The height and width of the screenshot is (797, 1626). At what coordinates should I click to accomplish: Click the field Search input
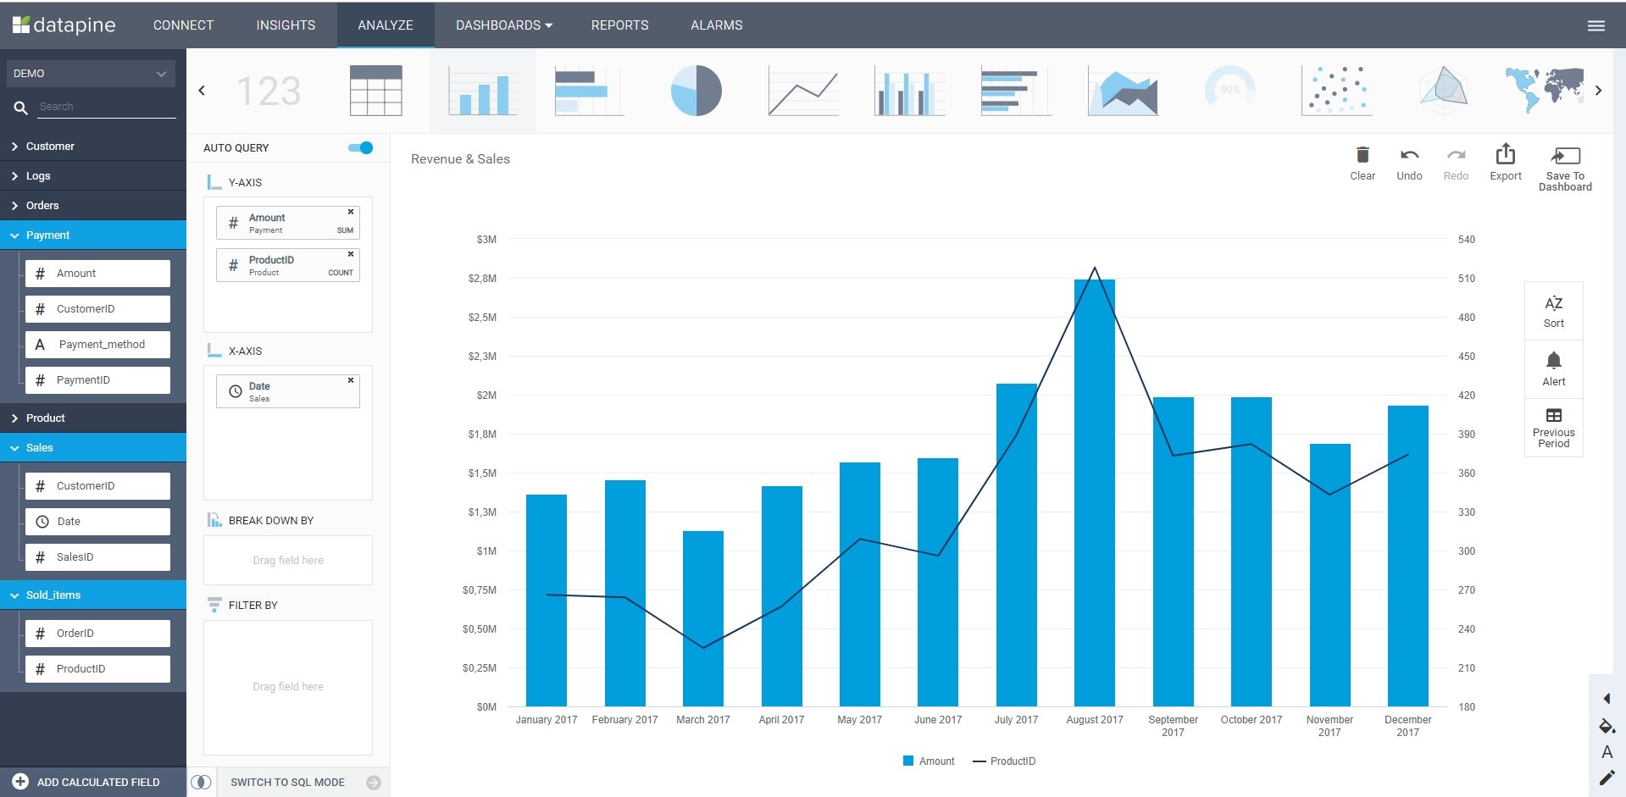coord(105,107)
